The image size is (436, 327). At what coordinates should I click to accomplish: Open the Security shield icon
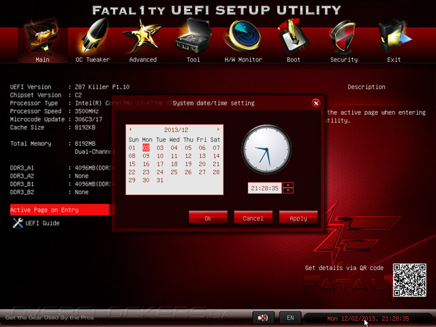(343, 37)
